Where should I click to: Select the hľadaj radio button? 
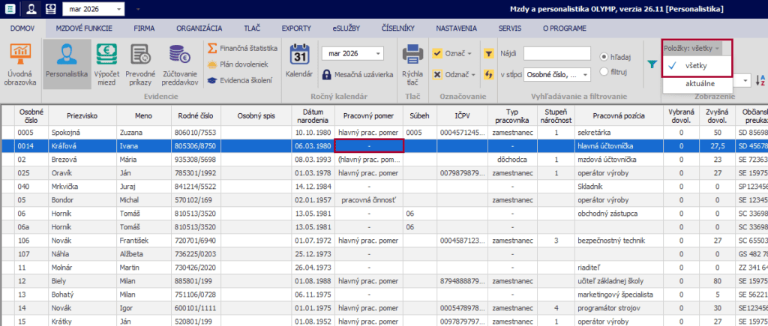pos(605,57)
